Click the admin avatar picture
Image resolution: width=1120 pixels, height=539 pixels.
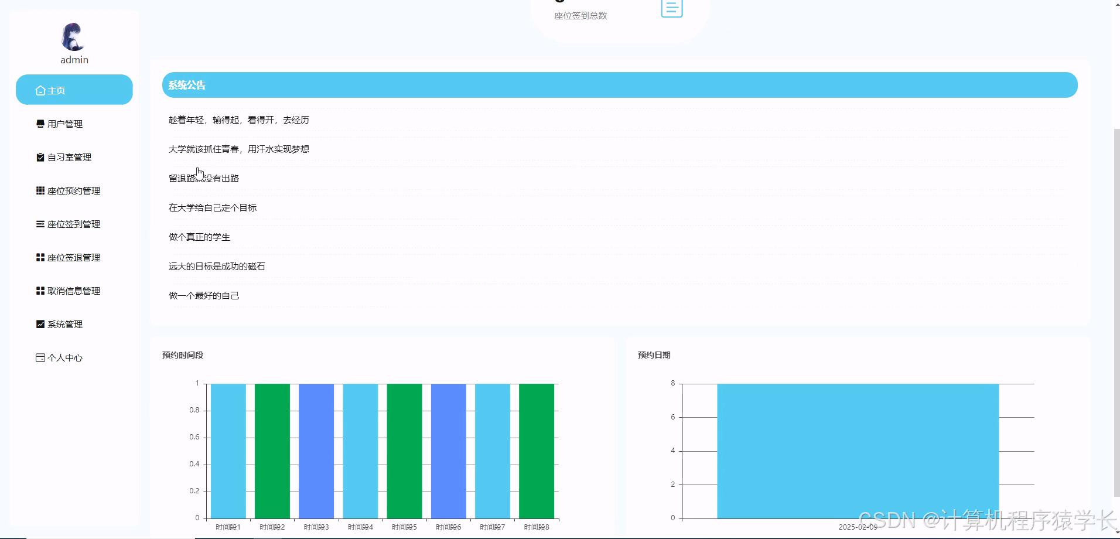point(74,37)
